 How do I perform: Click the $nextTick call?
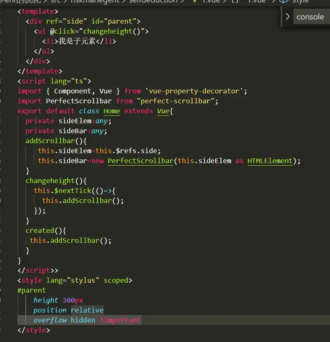72,191
